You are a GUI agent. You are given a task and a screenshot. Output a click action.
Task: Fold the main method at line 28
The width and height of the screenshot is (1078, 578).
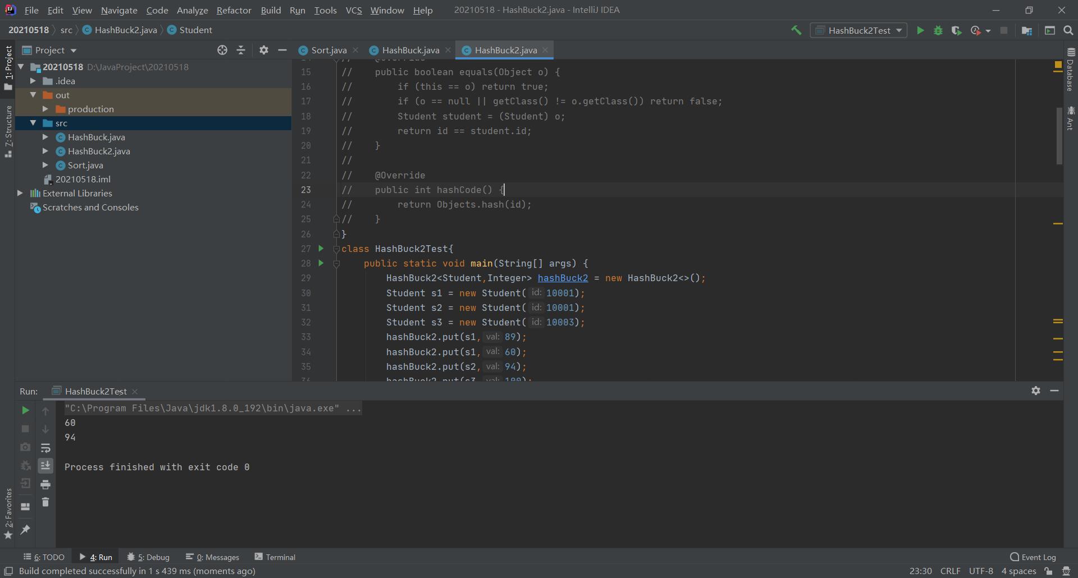pyautogui.click(x=336, y=263)
